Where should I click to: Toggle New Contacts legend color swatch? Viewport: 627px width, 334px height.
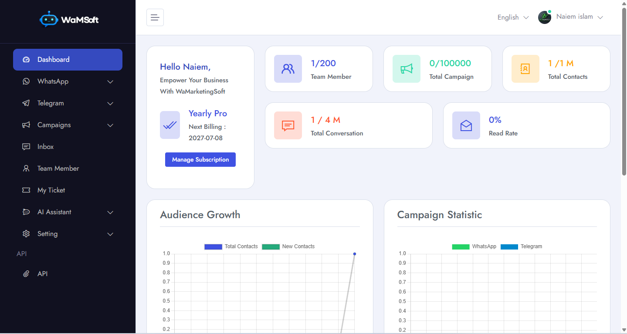pos(271,246)
